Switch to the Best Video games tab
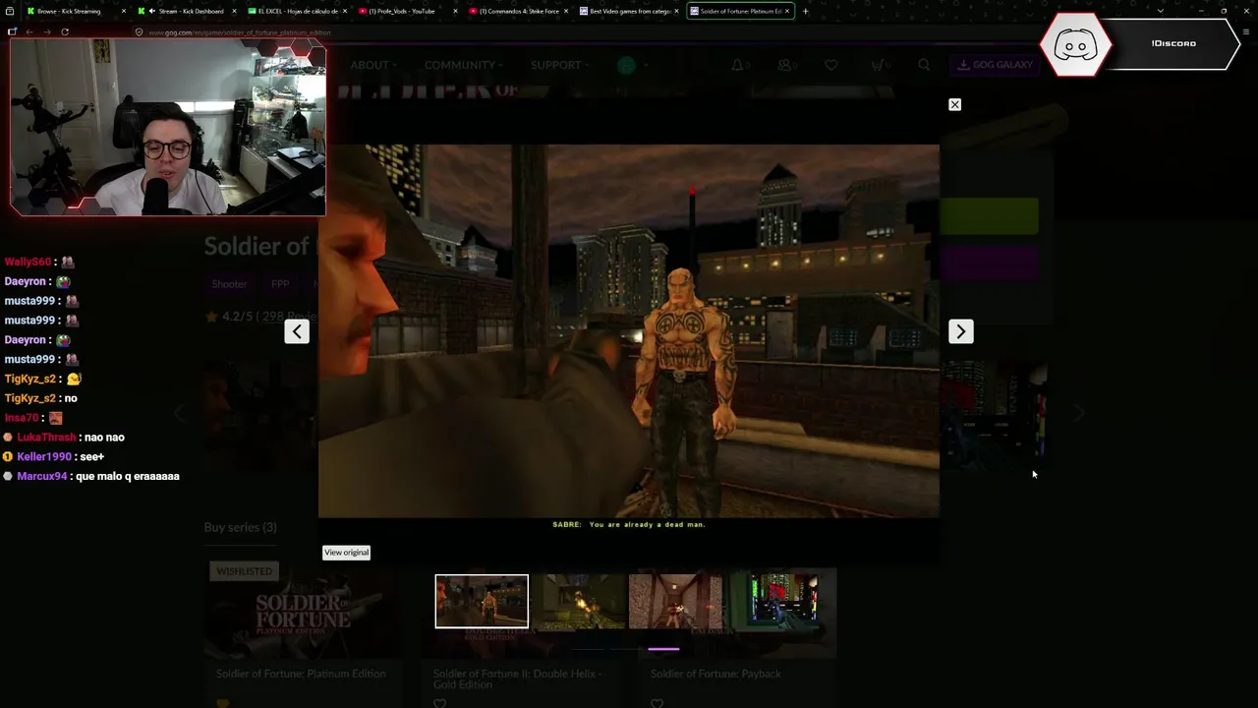The image size is (1258, 708). point(629,11)
